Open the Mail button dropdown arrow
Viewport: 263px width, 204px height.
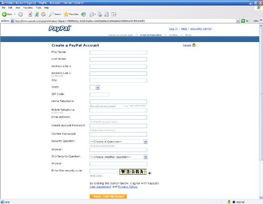click(x=95, y=14)
